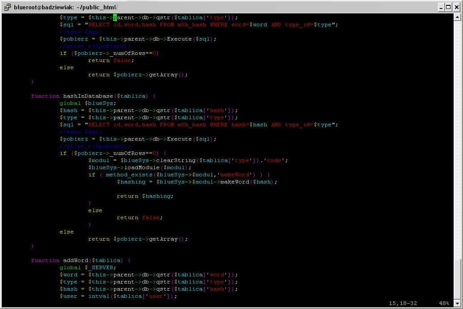Click the scrollbar up arrow
This screenshot has width=463, height=309.
tap(457, 17)
